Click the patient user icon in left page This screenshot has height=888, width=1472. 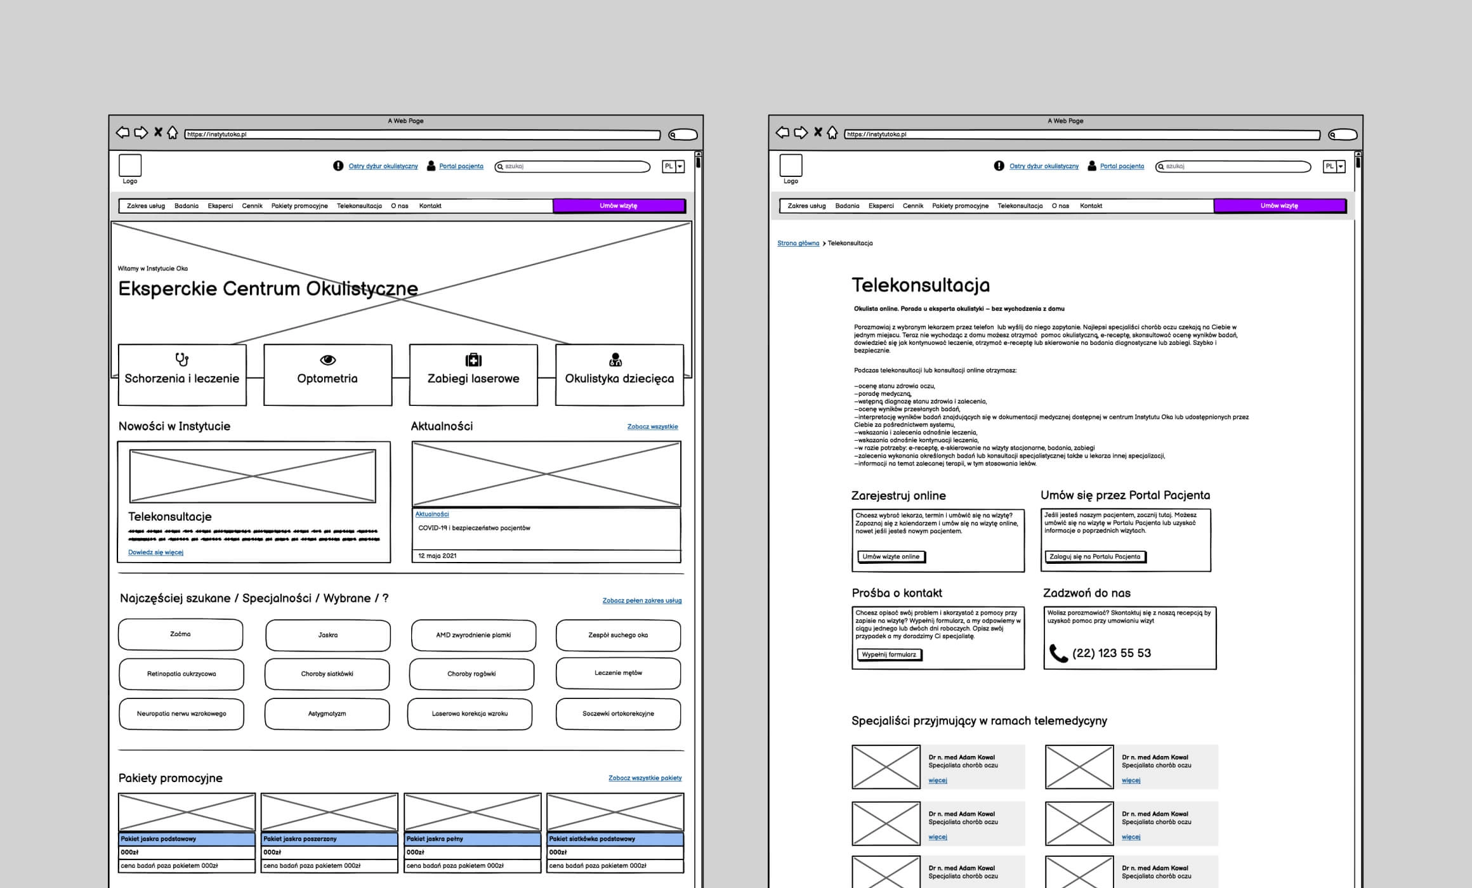pyautogui.click(x=431, y=166)
